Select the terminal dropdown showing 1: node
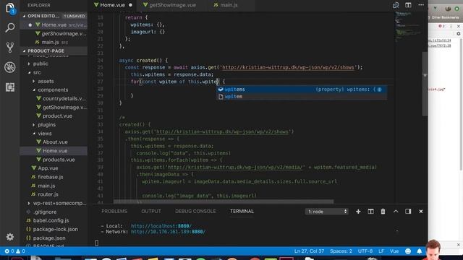 (x=326, y=212)
